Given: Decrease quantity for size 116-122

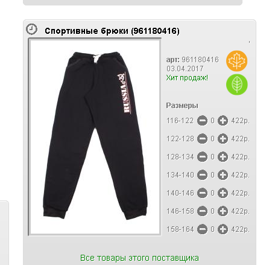Looking at the screenshot, I should (202, 121).
